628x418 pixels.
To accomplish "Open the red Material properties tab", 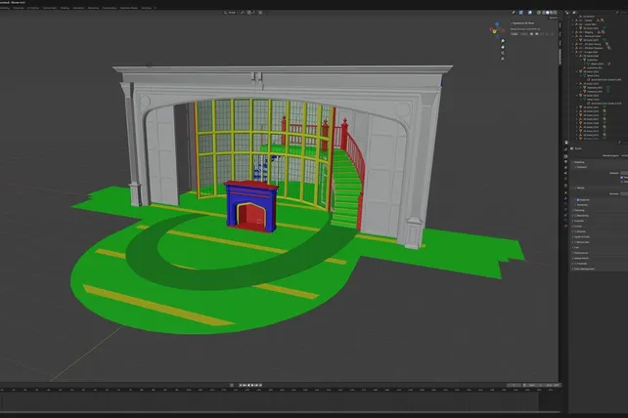I will tap(566, 226).
